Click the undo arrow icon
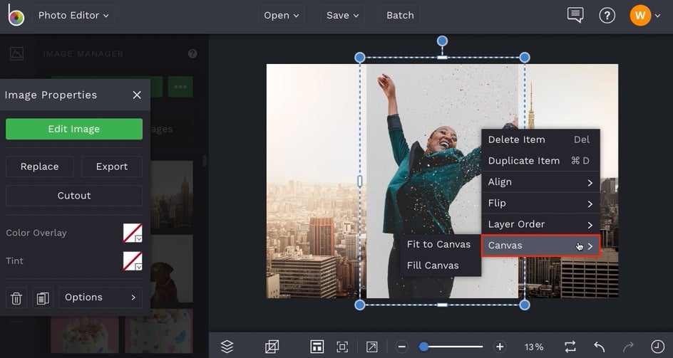 599,347
